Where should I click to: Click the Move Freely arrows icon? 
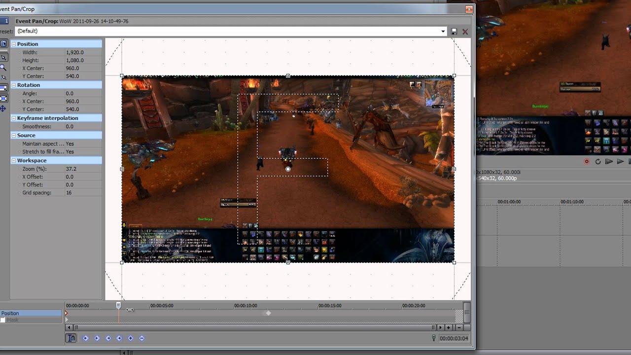pyautogui.click(x=3, y=108)
